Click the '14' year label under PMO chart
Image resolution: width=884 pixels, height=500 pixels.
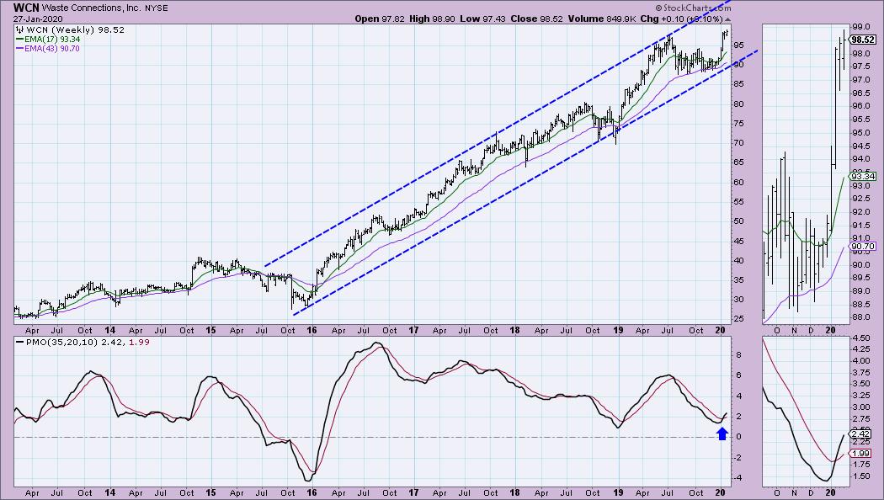109,492
